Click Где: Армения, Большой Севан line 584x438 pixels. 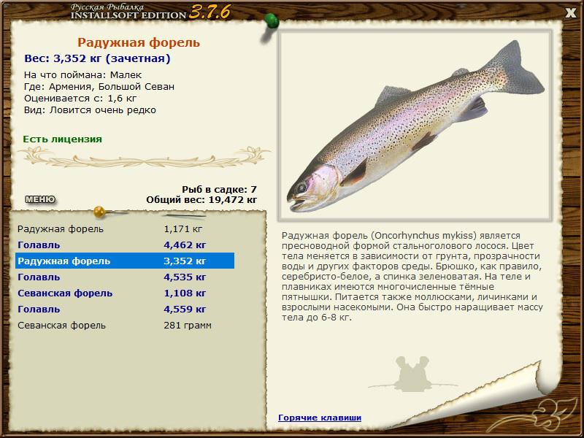[x=99, y=87]
